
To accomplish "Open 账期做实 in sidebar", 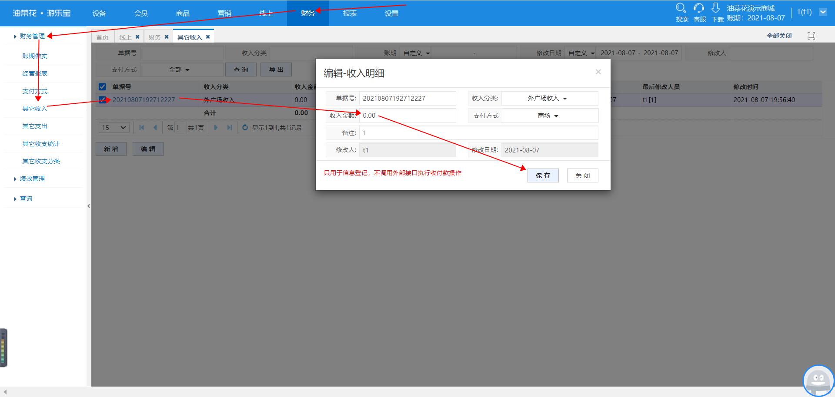I will click(x=35, y=56).
